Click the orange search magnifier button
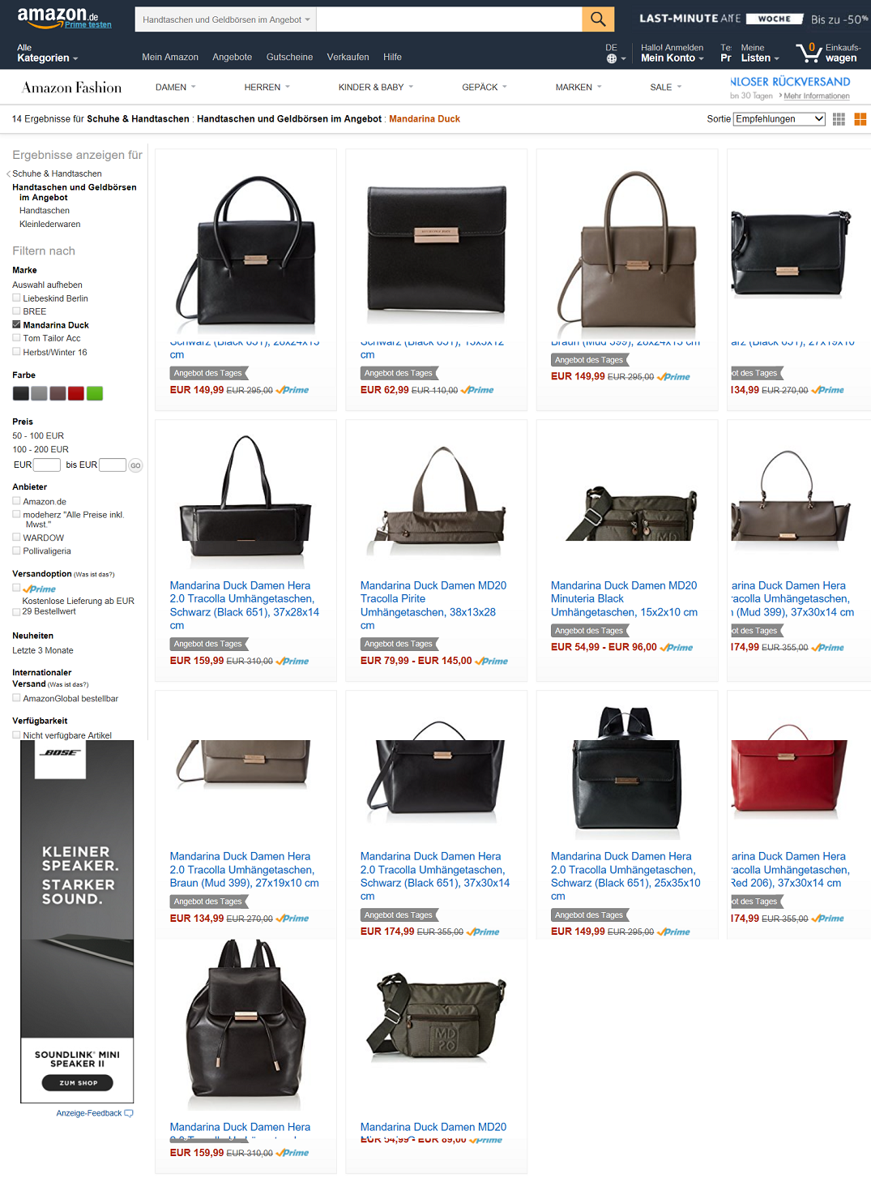Image resolution: width=871 pixels, height=1178 pixels. point(598,19)
